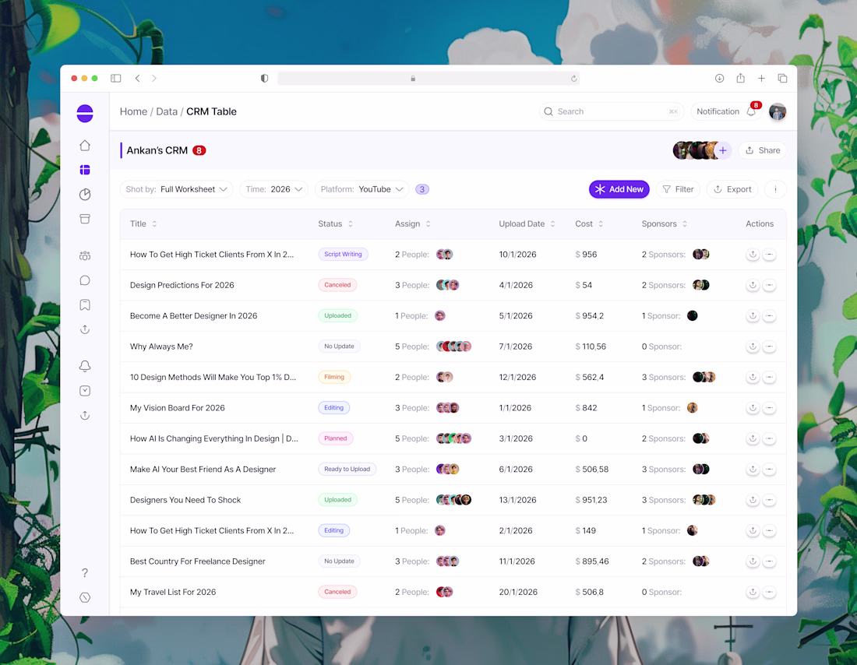Click the 'Filming' status tag
Screen dimensions: 857x665
point(334,377)
